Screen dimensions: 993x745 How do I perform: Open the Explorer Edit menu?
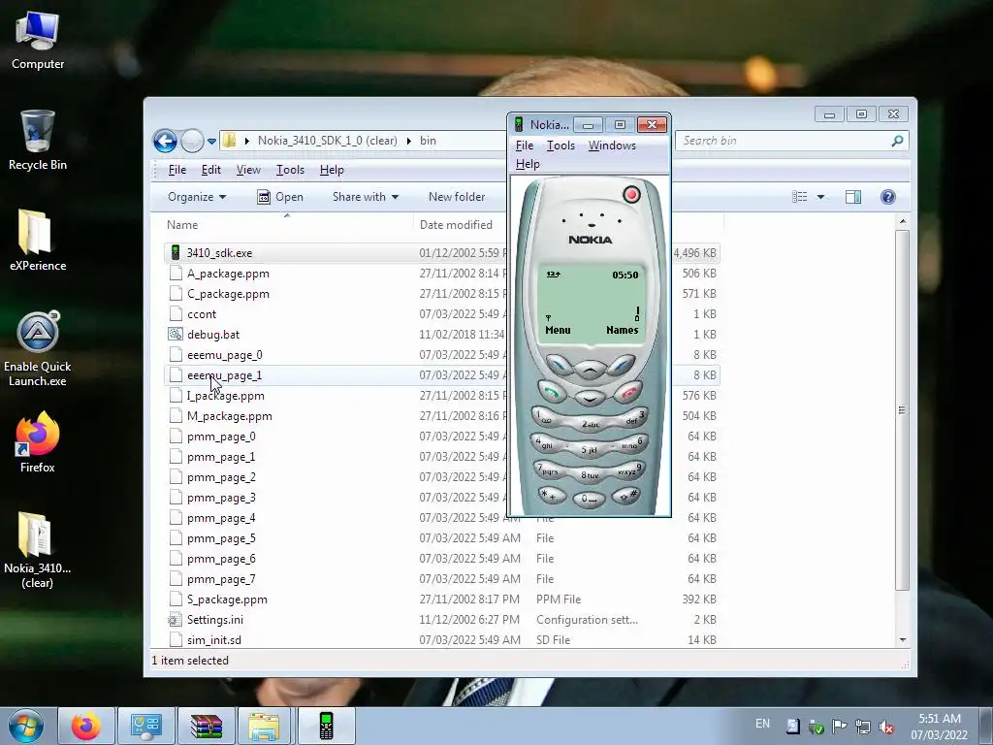(x=210, y=170)
